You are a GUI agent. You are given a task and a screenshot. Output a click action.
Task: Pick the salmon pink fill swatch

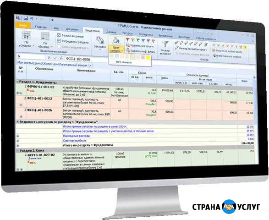tap(143, 57)
